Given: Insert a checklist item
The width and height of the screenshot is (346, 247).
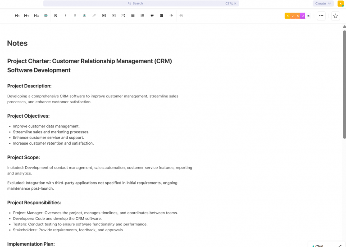Looking at the screenshot, I should pos(162,16).
